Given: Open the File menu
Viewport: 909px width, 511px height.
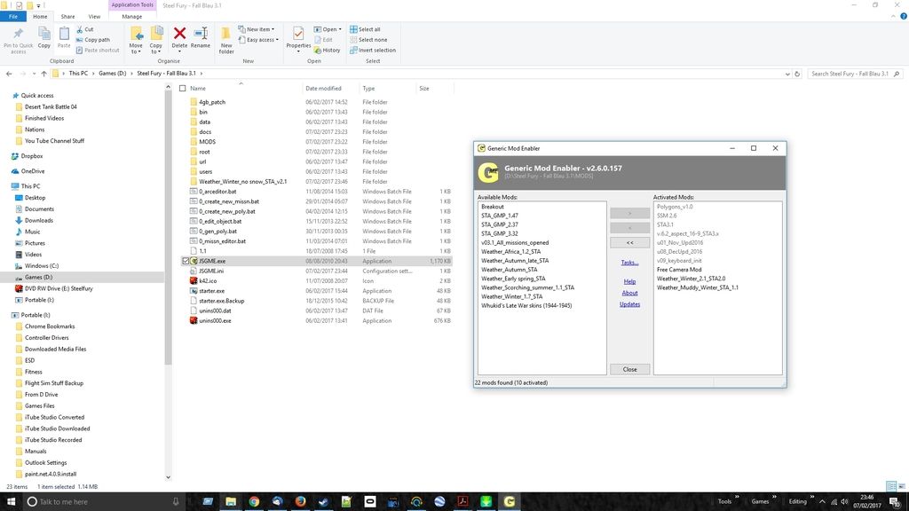Looking at the screenshot, I should point(12,17).
